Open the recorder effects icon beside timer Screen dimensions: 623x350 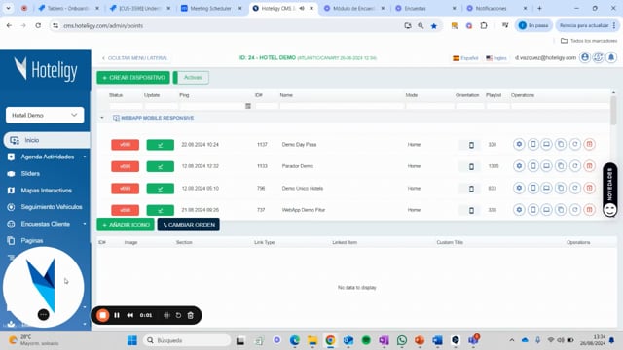point(166,315)
